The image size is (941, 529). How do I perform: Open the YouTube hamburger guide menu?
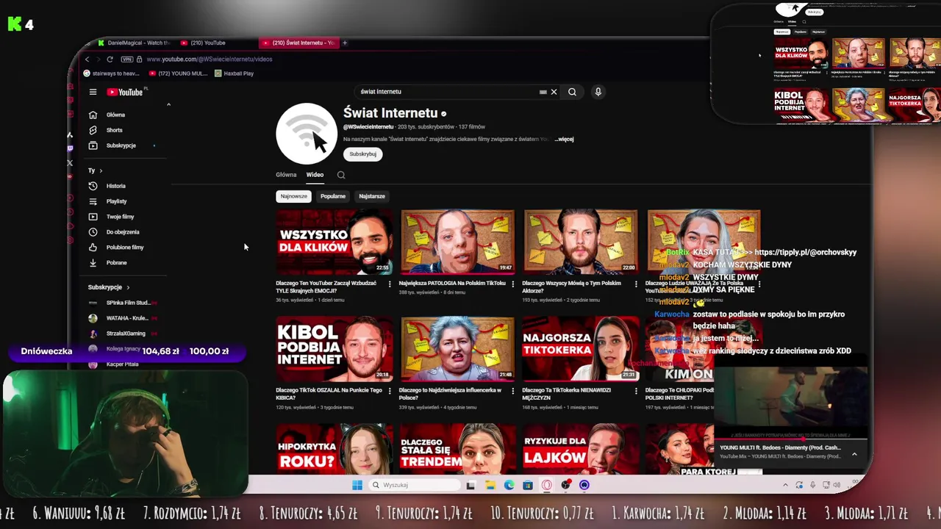click(x=93, y=92)
